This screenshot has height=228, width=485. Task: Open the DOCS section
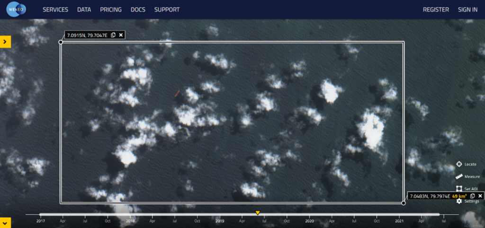tap(138, 9)
